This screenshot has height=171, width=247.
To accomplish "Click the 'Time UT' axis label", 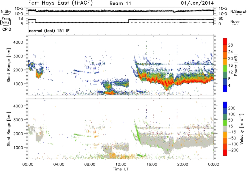I will (x=121, y=169).
